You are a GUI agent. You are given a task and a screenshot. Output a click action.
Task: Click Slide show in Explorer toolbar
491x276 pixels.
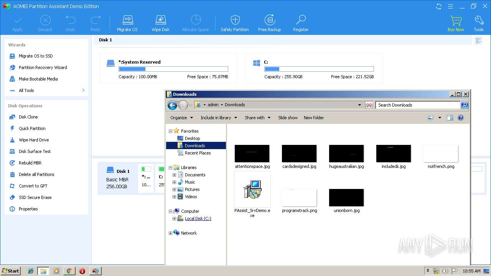tap(288, 118)
